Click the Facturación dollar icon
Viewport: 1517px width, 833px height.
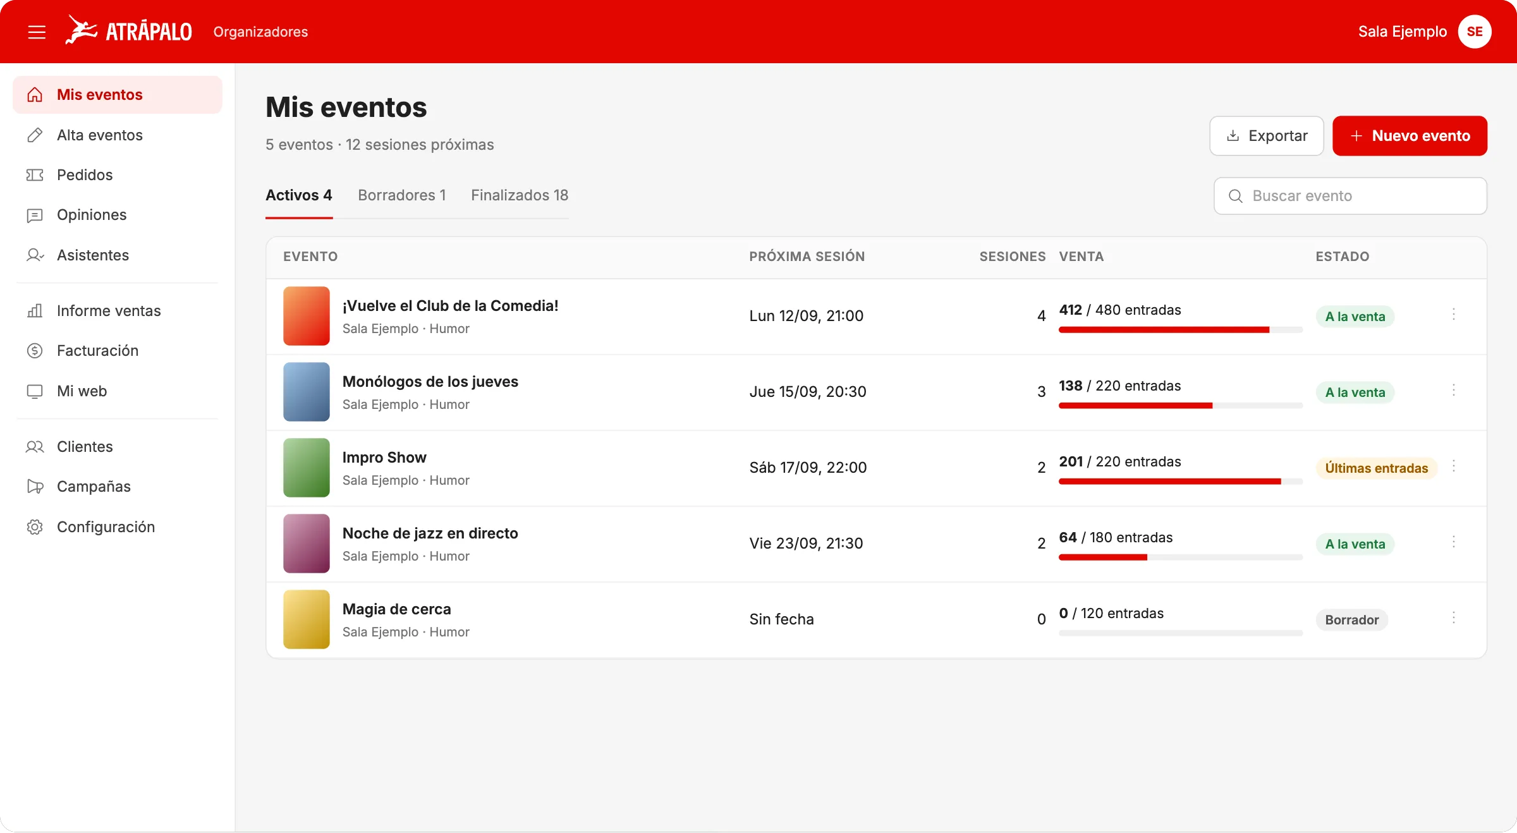click(35, 351)
